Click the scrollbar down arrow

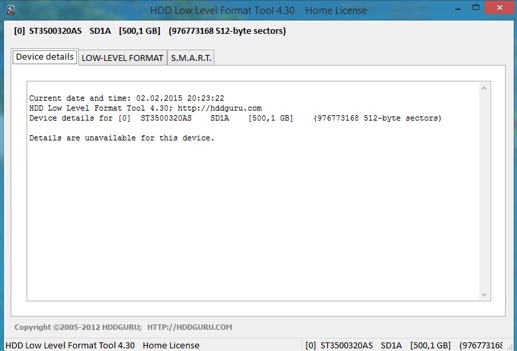tap(484, 295)
